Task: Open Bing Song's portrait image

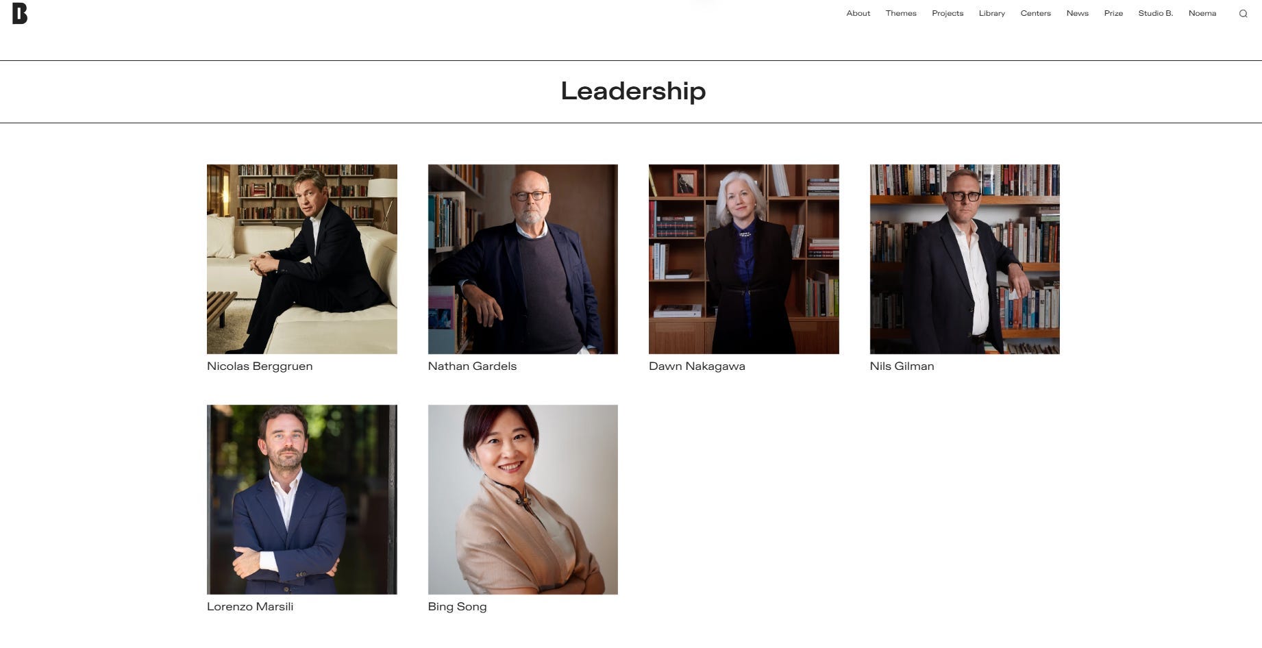Action: point(523,499)
